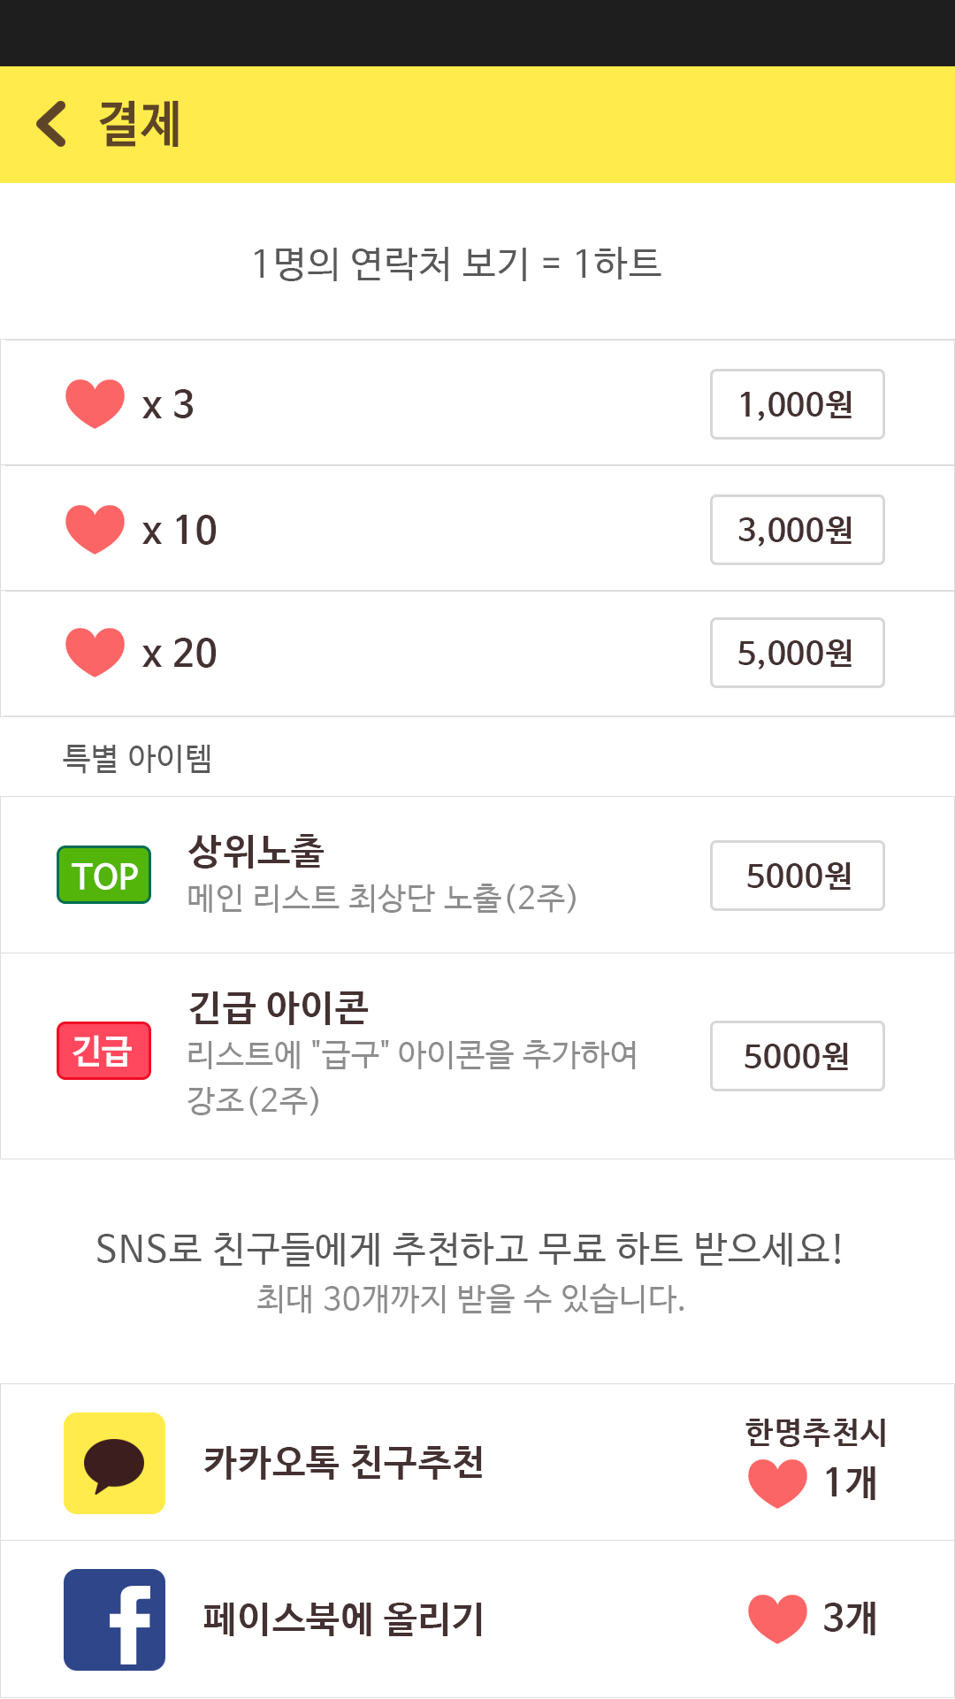Select 페이스북에 올리기 option
Screen dimensions: 955x1699
coord(343,1619)
